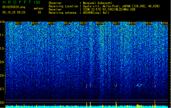Click the 0528 time marker
The image size is (171, 108).
click(132, 23)
